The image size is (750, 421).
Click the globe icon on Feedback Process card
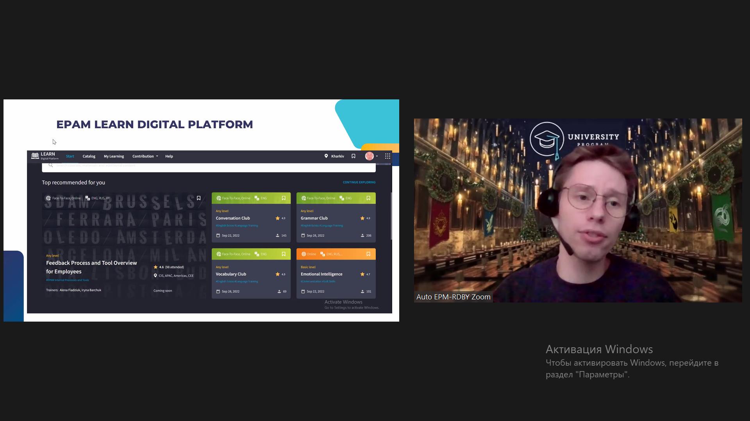point(48,198)
